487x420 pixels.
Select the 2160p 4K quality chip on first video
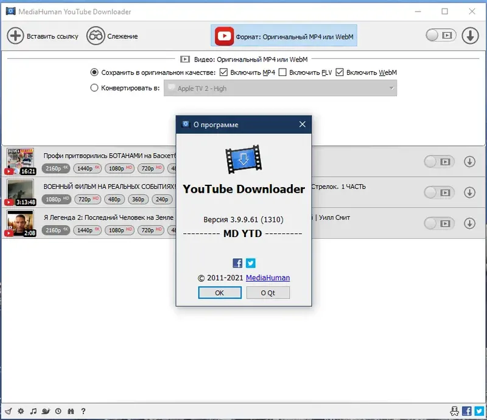[55, 168]
